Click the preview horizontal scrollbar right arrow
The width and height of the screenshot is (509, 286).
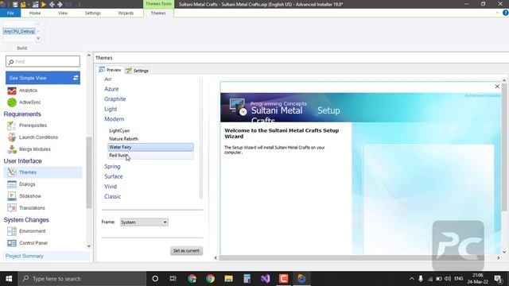point(499,258)
